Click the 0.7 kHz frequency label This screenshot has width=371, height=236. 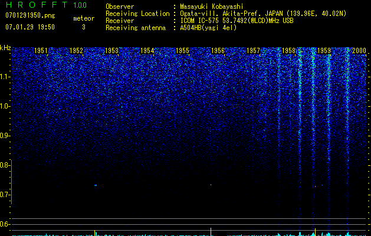click(4, 195)
